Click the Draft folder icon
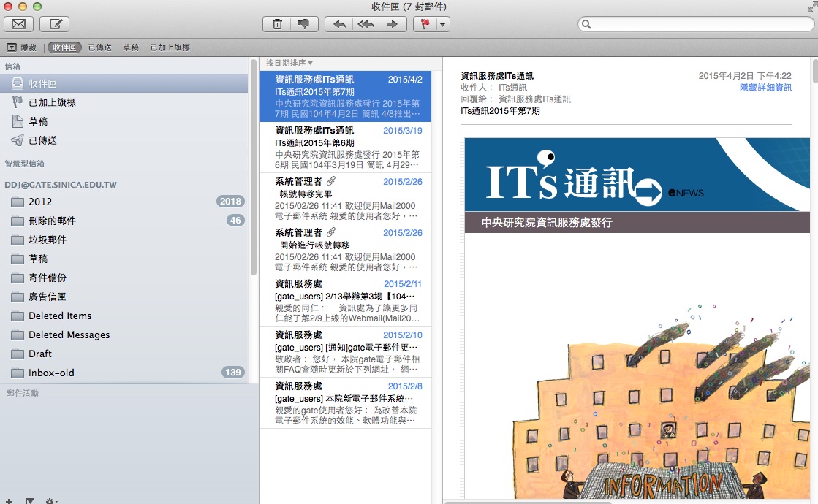 (18, 354)
